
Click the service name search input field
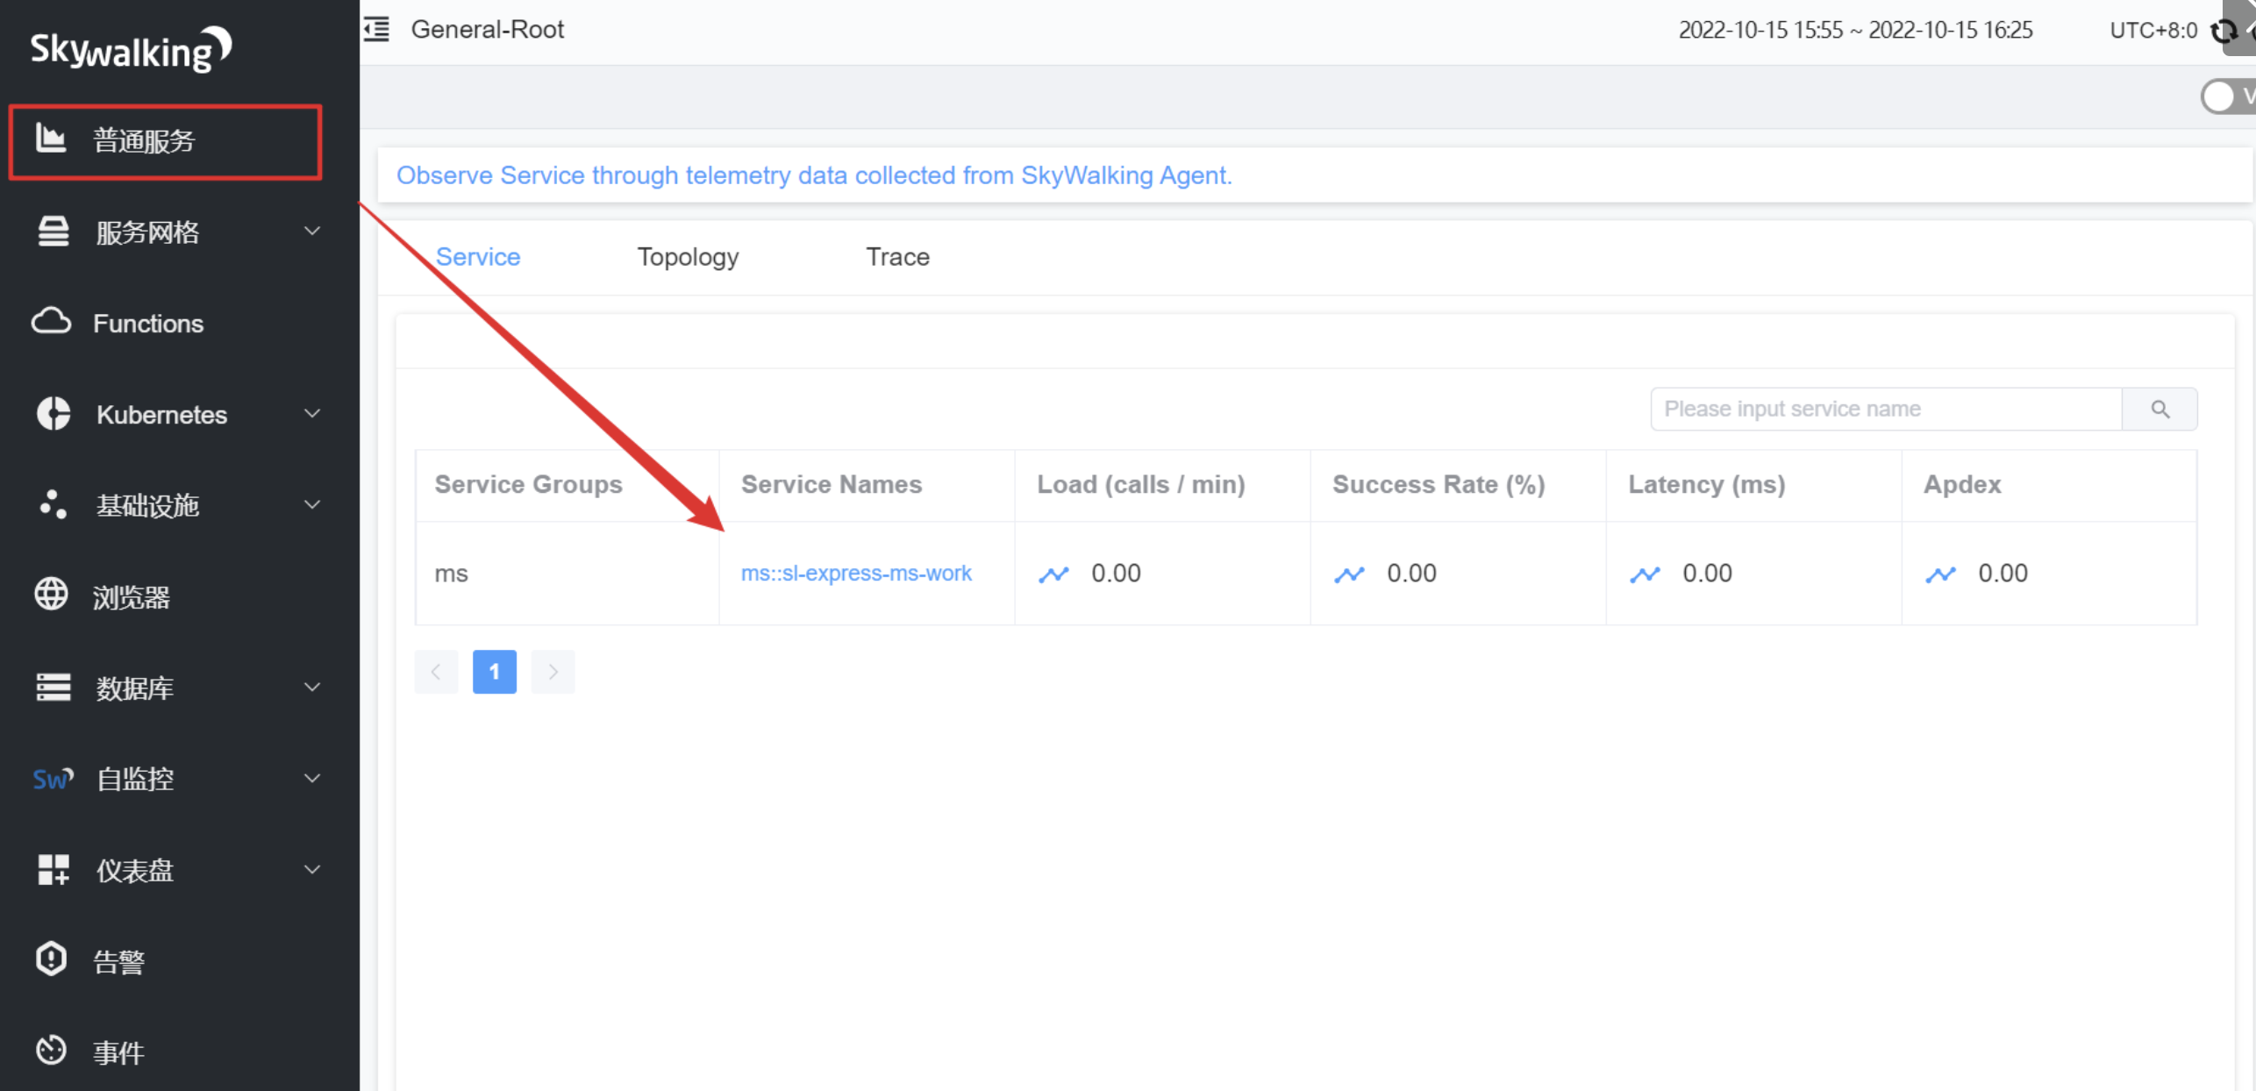coord(1886,409)
